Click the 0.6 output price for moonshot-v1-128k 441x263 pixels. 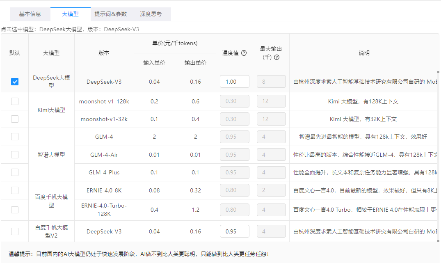coord(195,101)
